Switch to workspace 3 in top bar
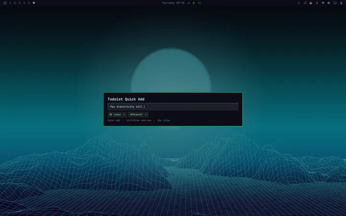Viewport: 346px width, 216px height. point(19,3)
